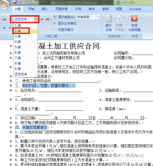Customize the Quick Access Toolbar
Screen dimensions: 153x166
tap(42, 2)
